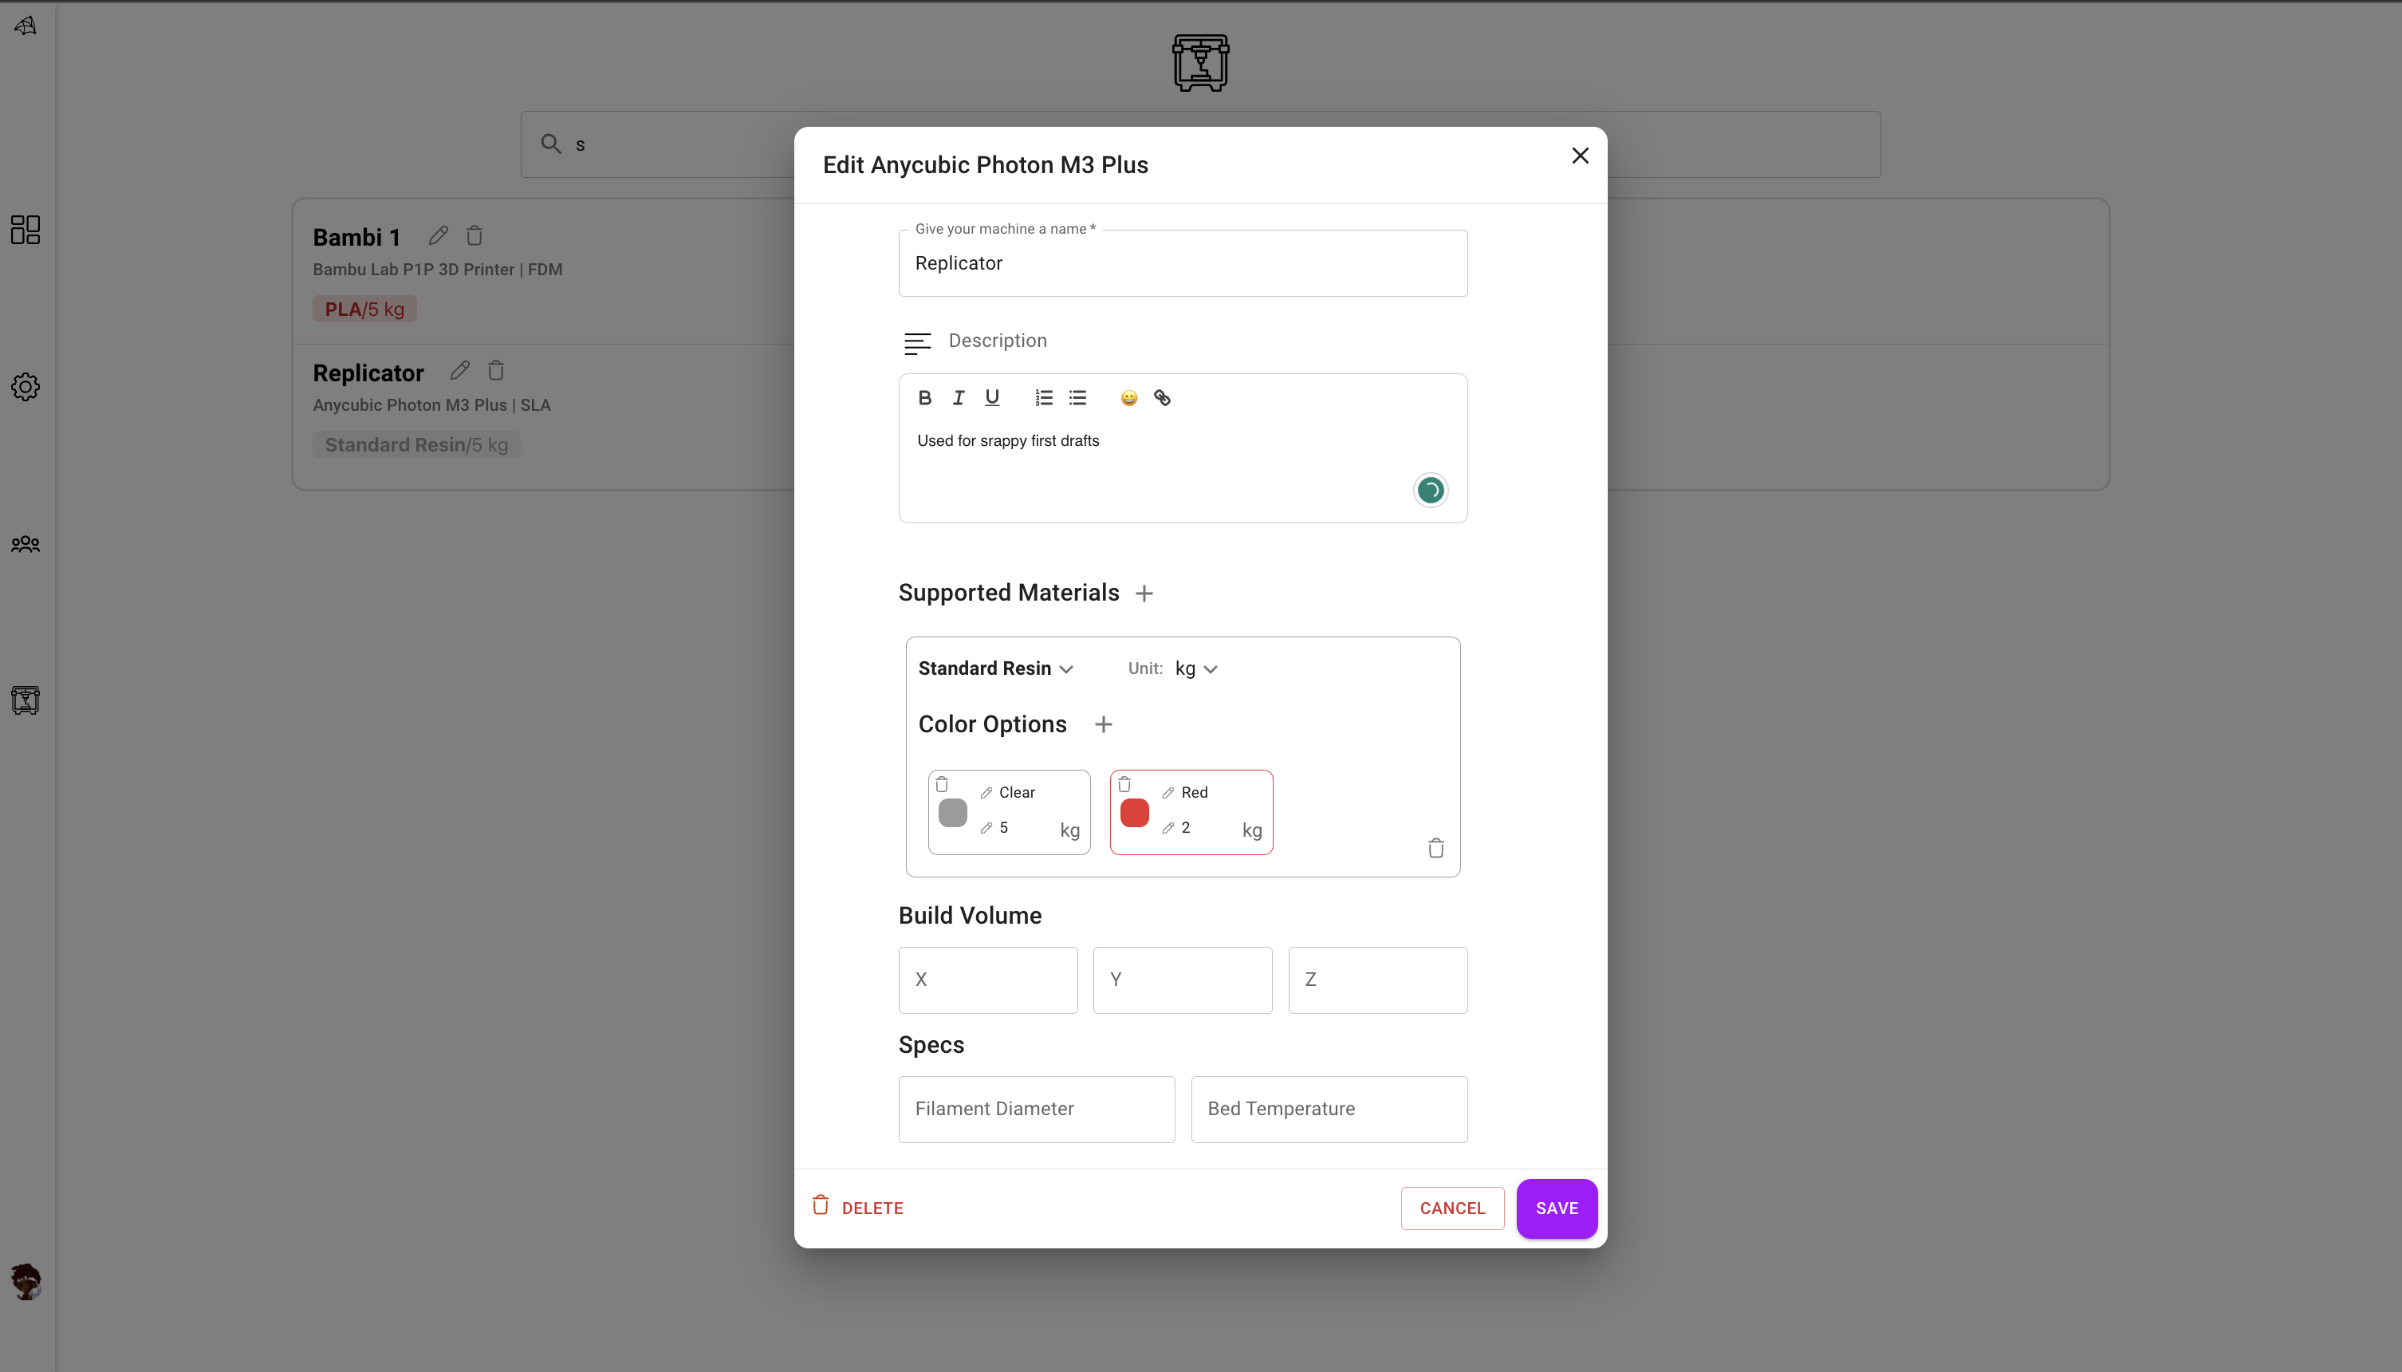Image resolution: width=2402 pixels, height=1372 pixels.
Task: Insert a numbered list in the description
Action: (x=1044, y=398)
